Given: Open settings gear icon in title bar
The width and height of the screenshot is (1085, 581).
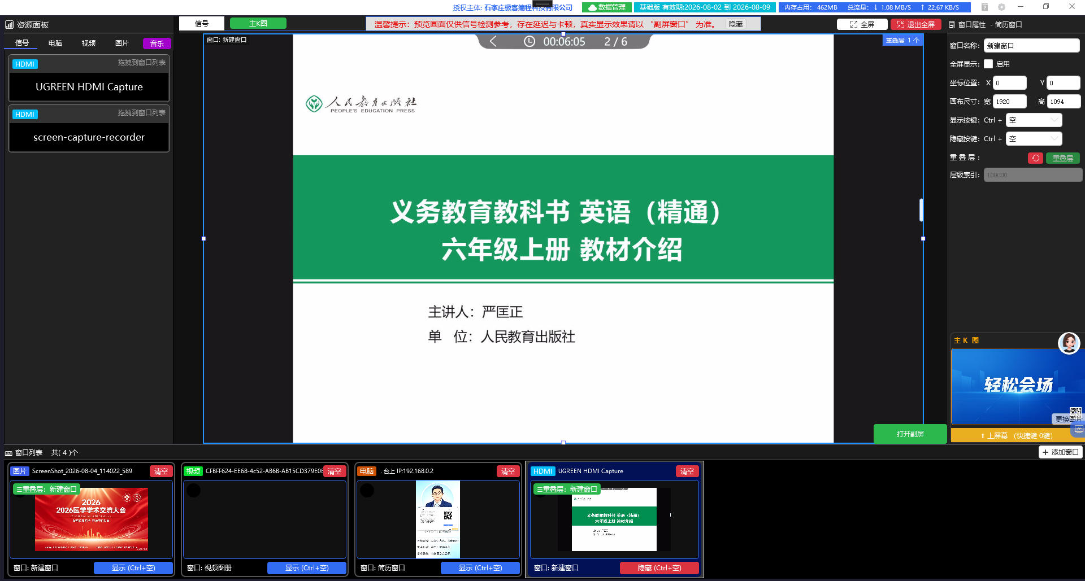Looking at the screenshot, I should (1001, 7).
